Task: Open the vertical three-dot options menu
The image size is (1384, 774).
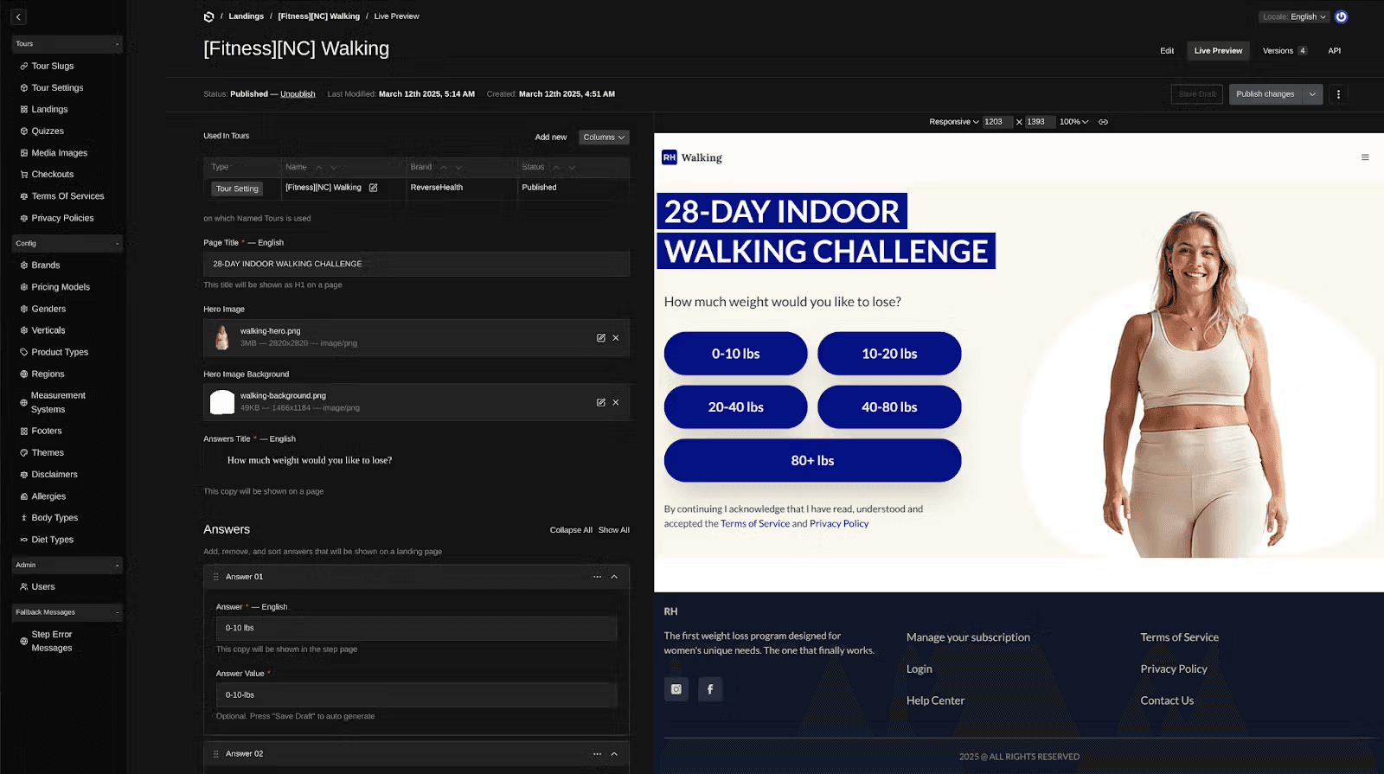Action: tap(1338, 94)
